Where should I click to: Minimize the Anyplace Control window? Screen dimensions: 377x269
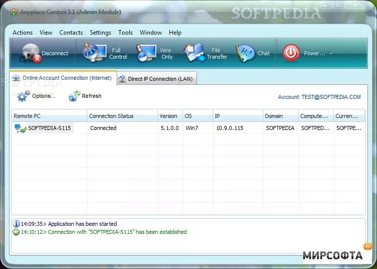click(x=326, y=5)
